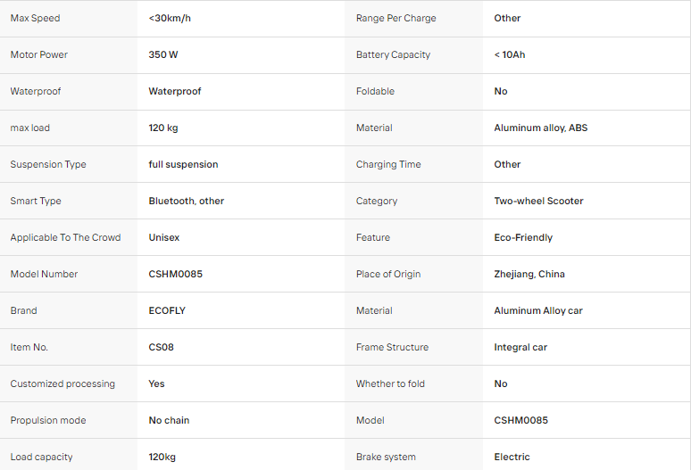
Task: Click the 350 W motor power value
Action: point(163,54)
